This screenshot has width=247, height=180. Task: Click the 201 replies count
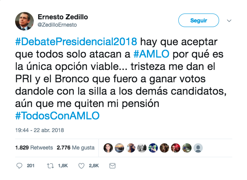[31, 166]
